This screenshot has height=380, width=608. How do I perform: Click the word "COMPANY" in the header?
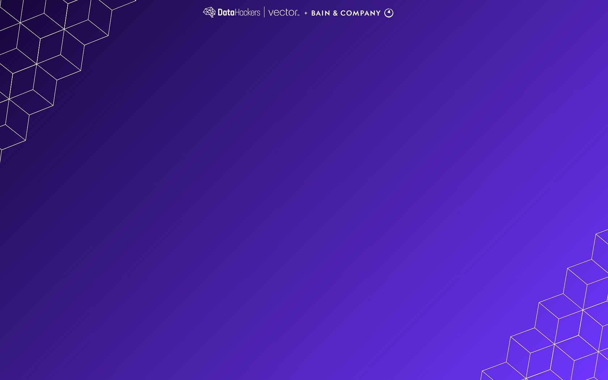pos(360,13)
